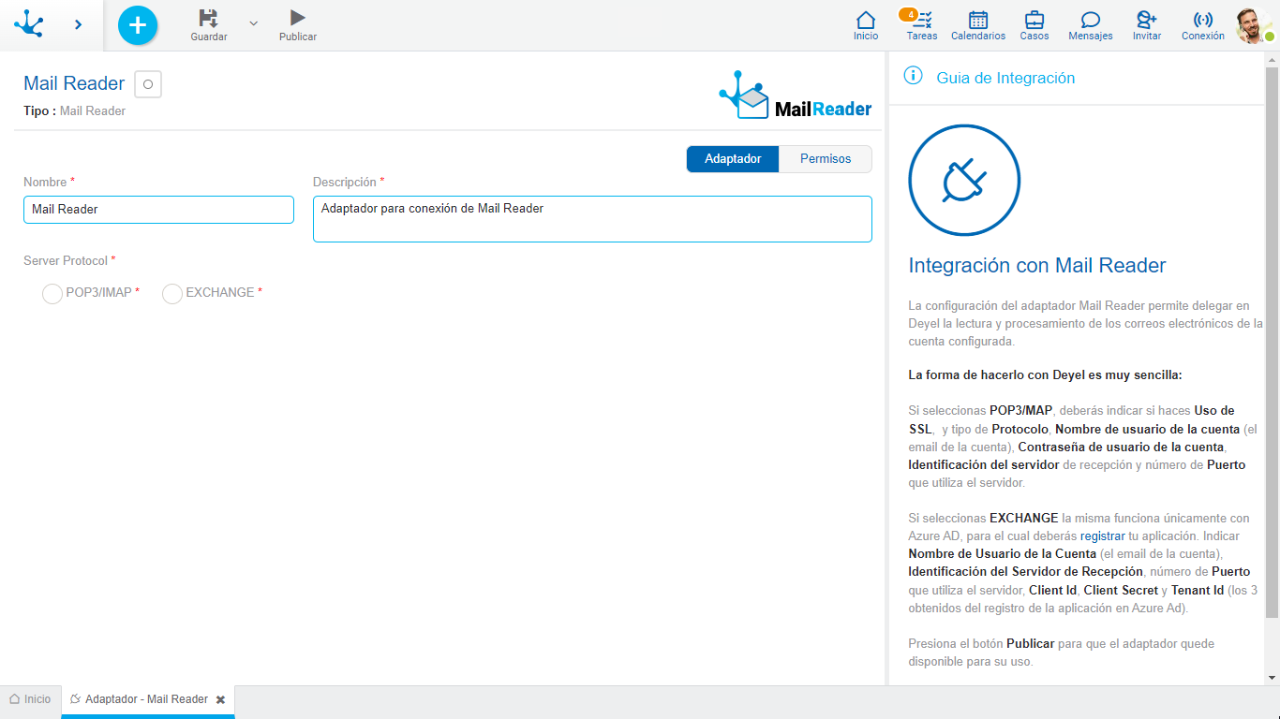This screenshot has width=1280, height=719.
Task: Click the scrollbar up arrow in guide panel
Action: pyautogui.click(x=1272, y=59)
